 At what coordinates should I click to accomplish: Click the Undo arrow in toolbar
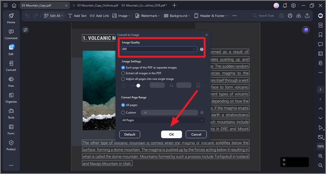(x=27, y=16)
